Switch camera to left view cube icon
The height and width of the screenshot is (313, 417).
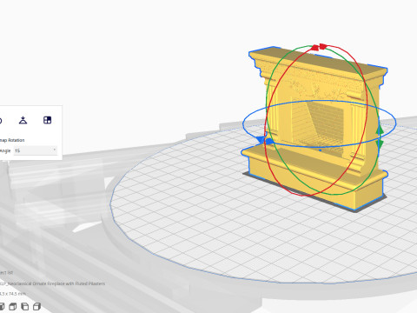pyautogui.click(x=25, y=306)
